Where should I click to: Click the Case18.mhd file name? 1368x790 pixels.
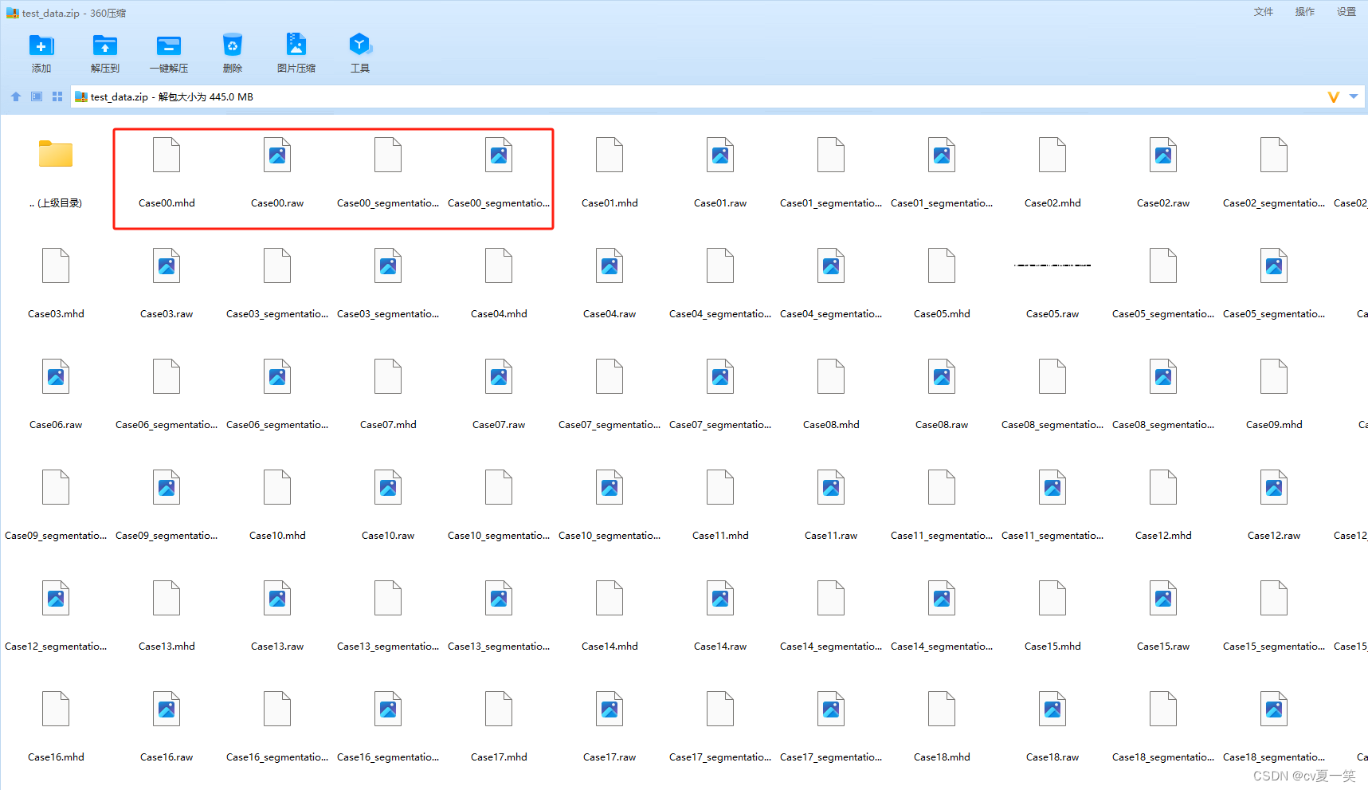tap(942, 757)
